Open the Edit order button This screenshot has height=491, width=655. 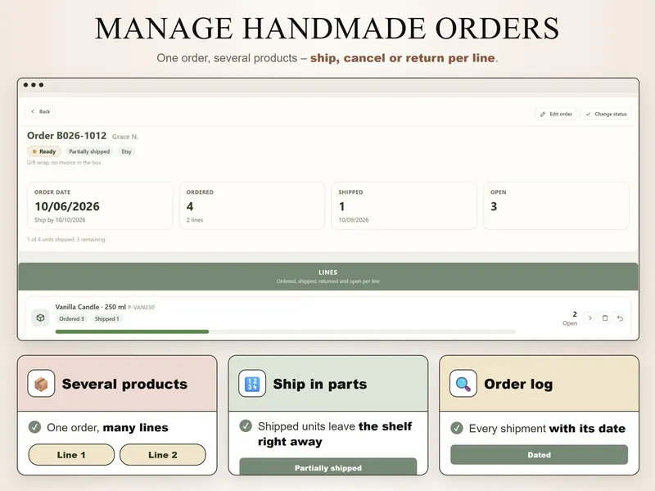pos(556,114)
